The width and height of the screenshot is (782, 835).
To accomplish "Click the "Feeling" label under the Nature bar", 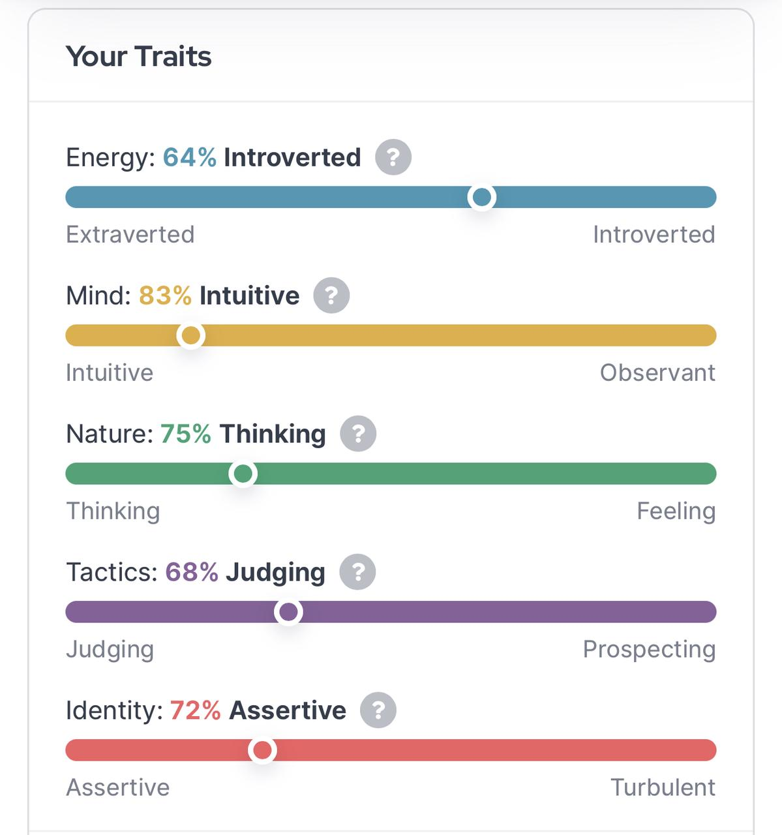I will click(676, 511).
